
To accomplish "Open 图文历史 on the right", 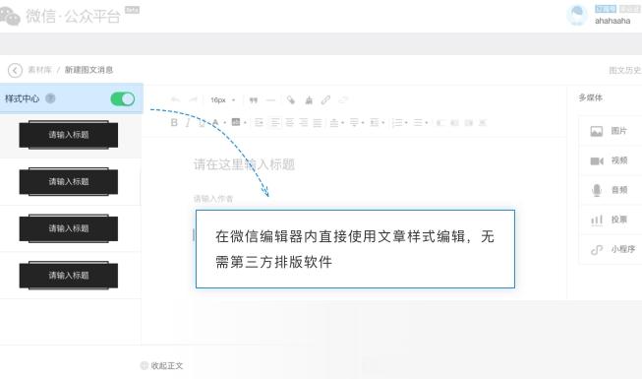I will coord(625,70).
